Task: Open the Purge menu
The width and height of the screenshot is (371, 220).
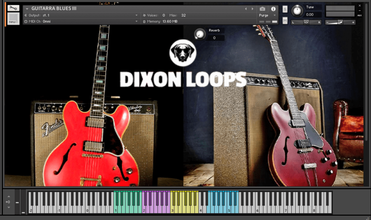Action: coord(267,15)
